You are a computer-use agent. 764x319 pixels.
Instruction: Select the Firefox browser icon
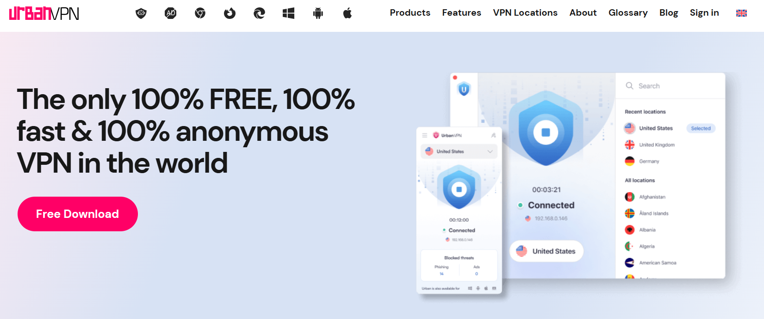coord(230,13)
